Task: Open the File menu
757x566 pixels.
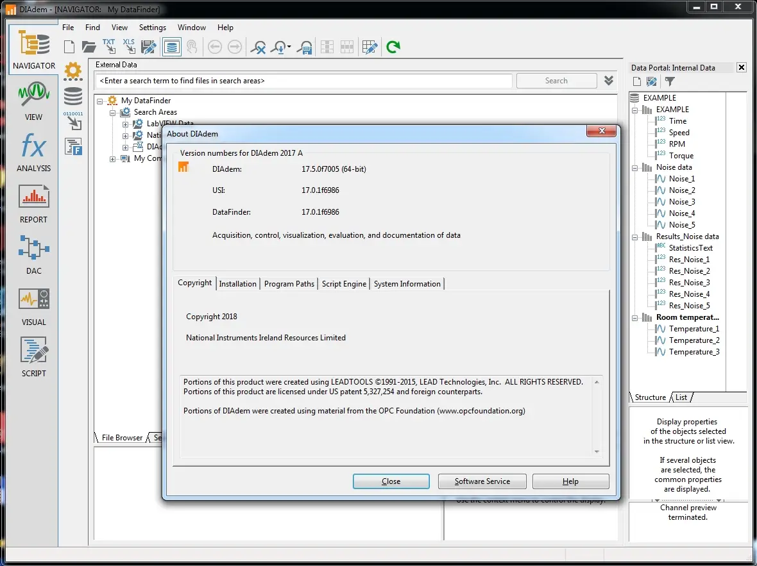Action: (x=68, y=28)
